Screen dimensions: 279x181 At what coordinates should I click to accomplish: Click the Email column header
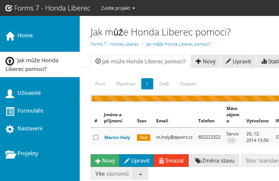point(162,121)
